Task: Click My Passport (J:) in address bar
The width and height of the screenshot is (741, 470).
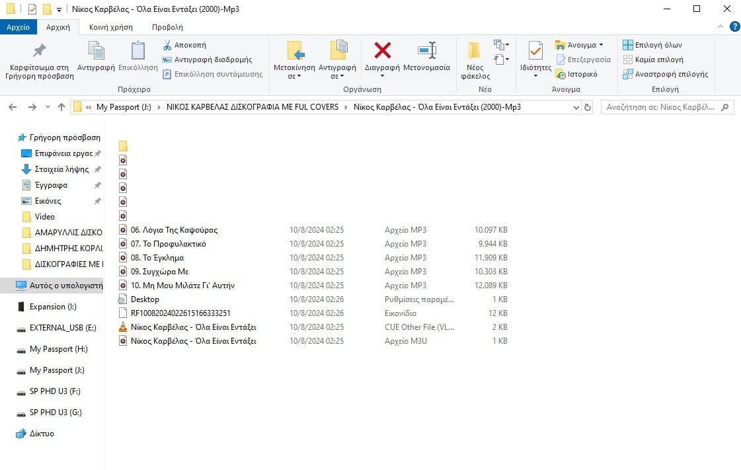Action: [x=124, y=107]
